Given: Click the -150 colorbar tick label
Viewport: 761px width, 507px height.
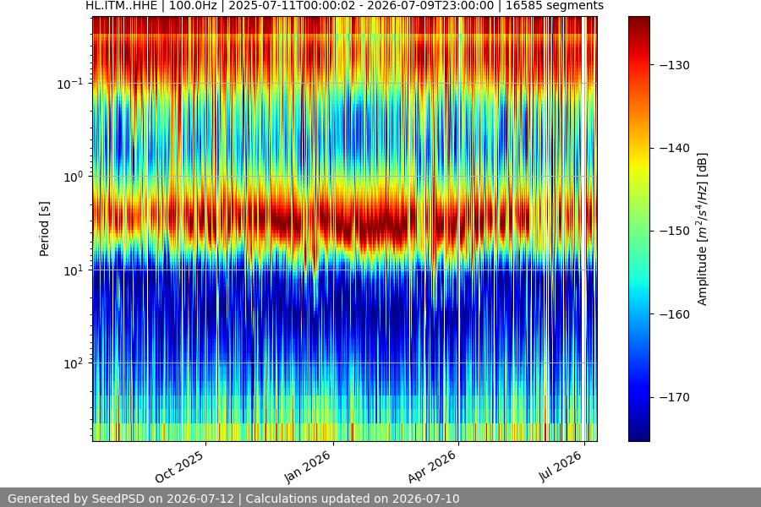Looking at the screenshot, I should (675, 231).
